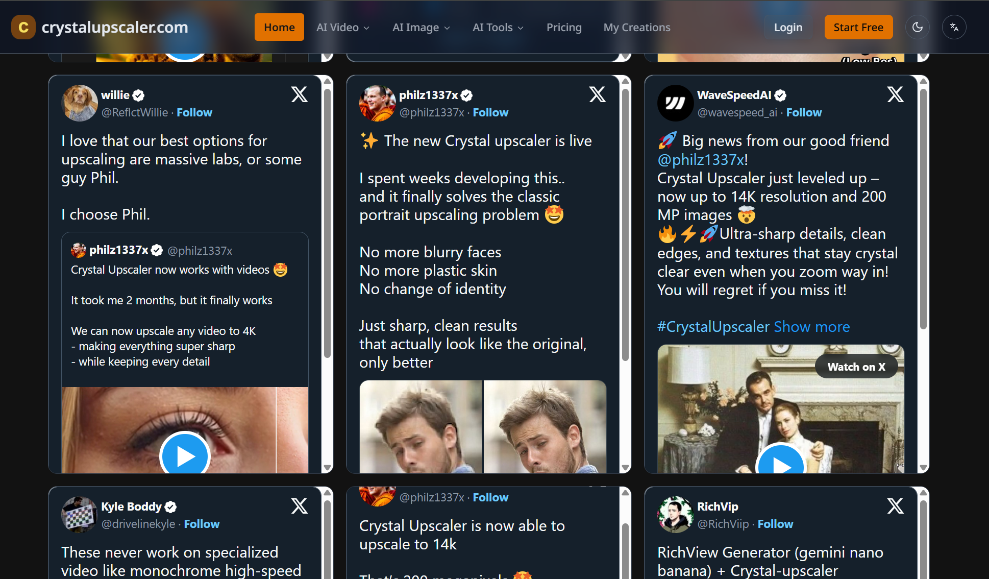Expand the AI Video dropdown
Viewport: 989px width, 579px height.
[342, 28]
